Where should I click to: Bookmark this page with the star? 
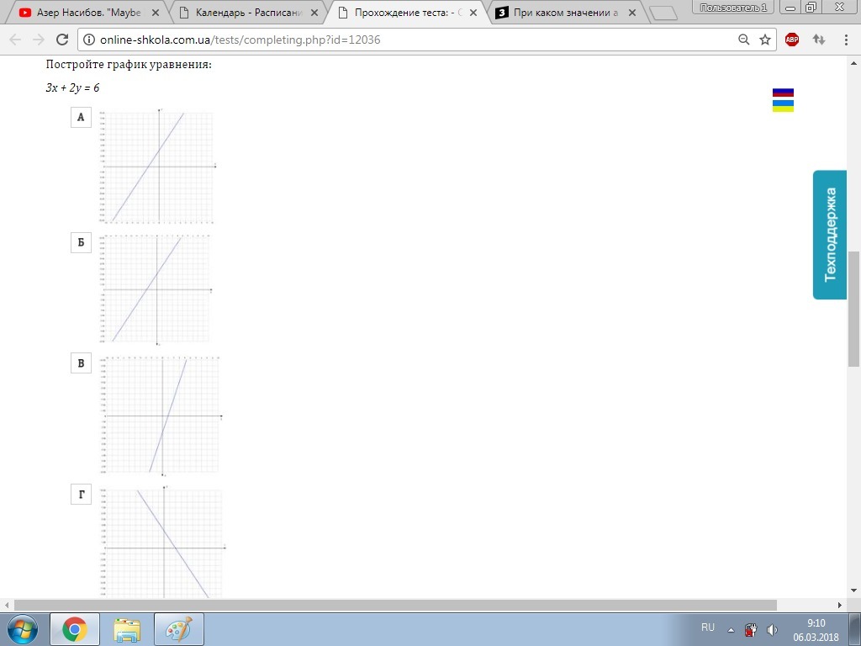tap(765, 40)
